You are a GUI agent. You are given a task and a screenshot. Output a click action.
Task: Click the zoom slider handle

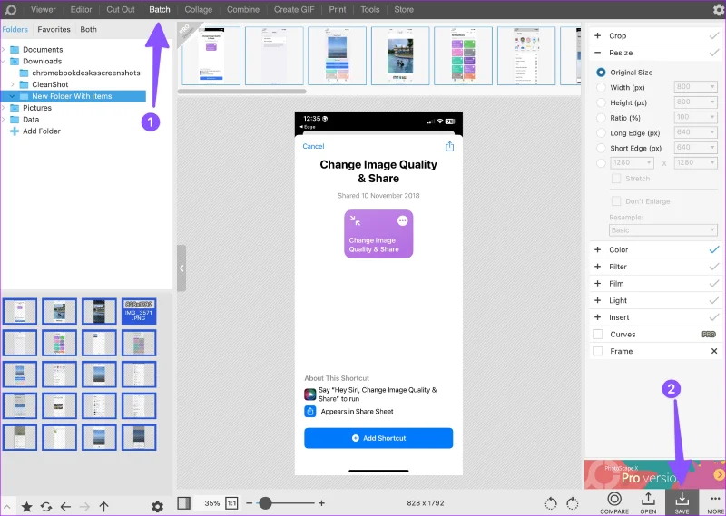click(x=265, y=503)
